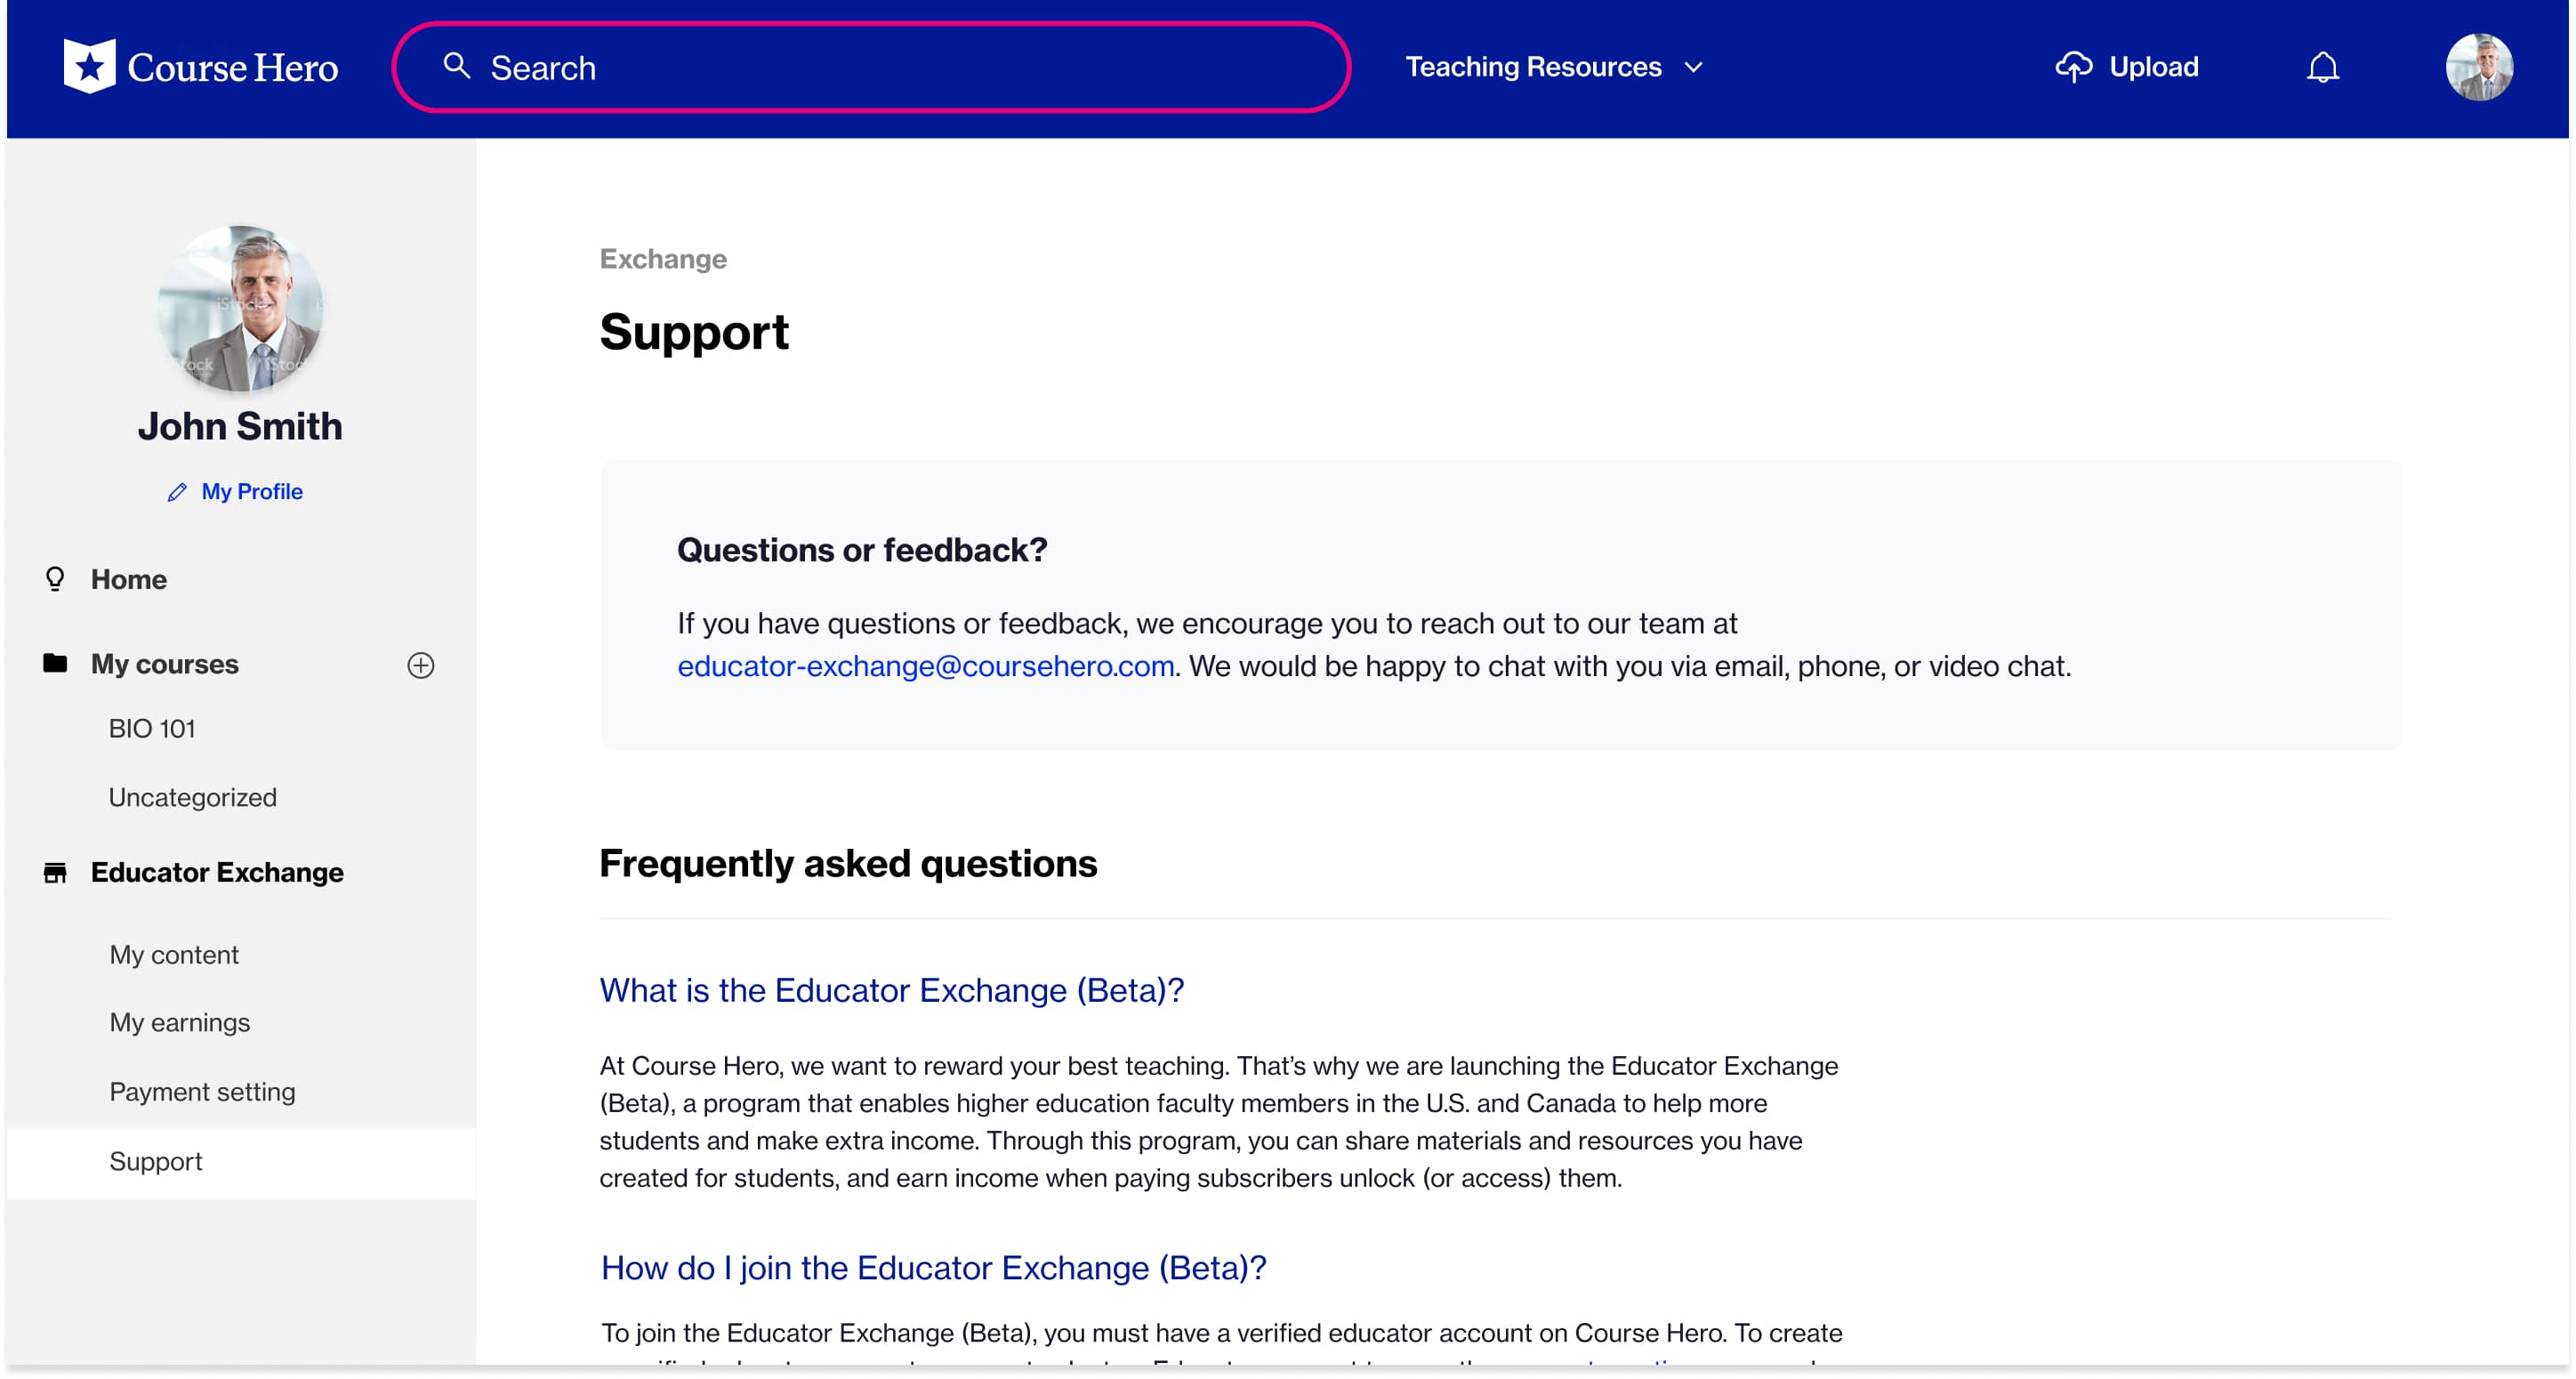The height and width of the screenshot is (1379, 2576).
Task: Expand 'What is the Educator Exchange (Beta)?' question
Action: [891, 990]
